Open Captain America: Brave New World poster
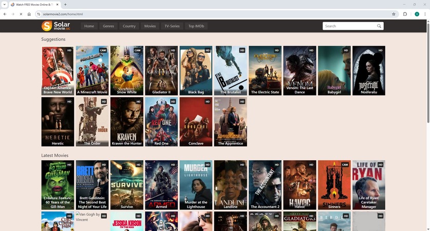 58,71
